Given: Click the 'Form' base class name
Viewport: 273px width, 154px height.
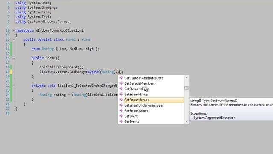Looking at the screenshot, I should [x=86, y=40].
